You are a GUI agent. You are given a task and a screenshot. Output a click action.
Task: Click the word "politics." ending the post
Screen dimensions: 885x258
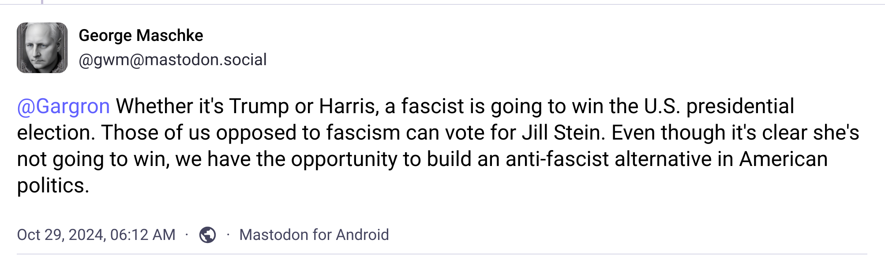click(x=53, y=186)
